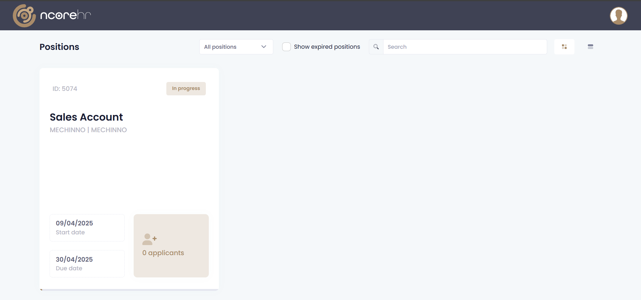Image resolution: width=641 pixels, height=300 pixels.
Task: Open the All positions dropdown
Action: (236, 47)
